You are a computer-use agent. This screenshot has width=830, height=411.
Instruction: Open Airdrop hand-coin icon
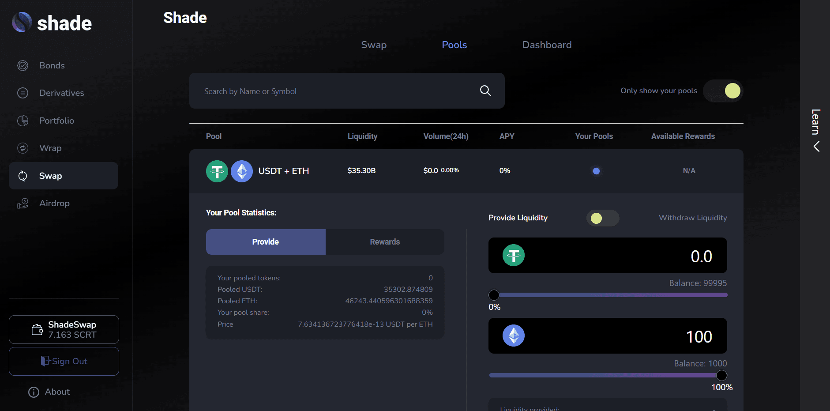(x=23, y=203)
